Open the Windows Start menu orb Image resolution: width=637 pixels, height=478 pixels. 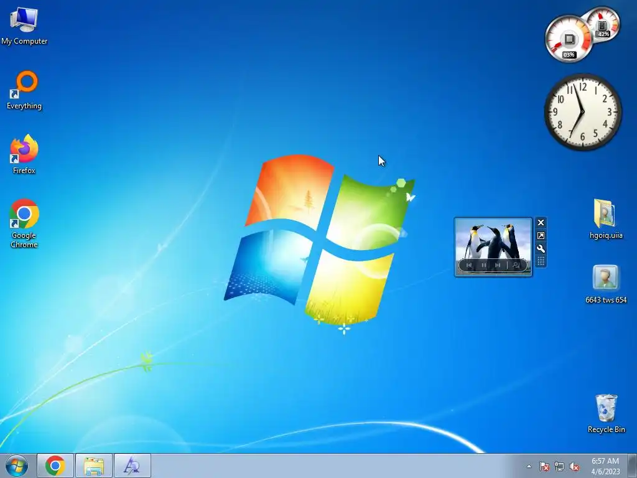tap(17, 466)
